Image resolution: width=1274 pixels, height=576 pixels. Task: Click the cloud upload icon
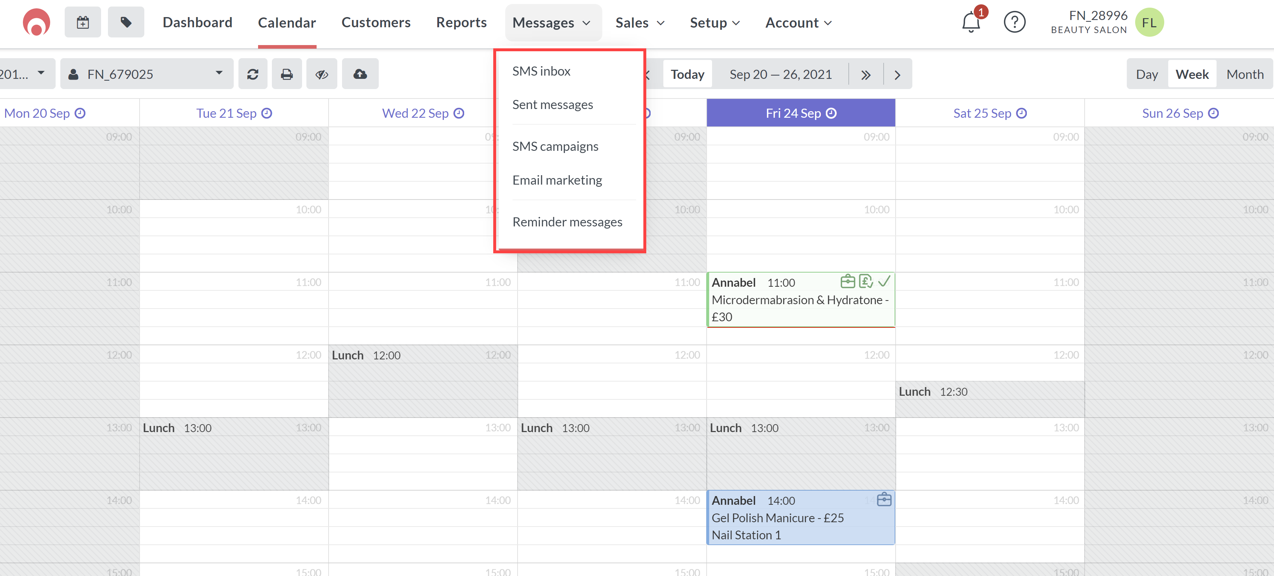tap(360, 74)
